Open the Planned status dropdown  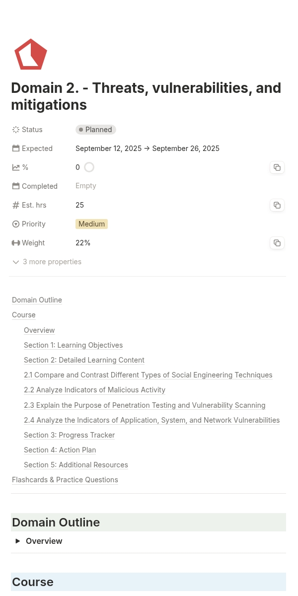tap(96, 130)
